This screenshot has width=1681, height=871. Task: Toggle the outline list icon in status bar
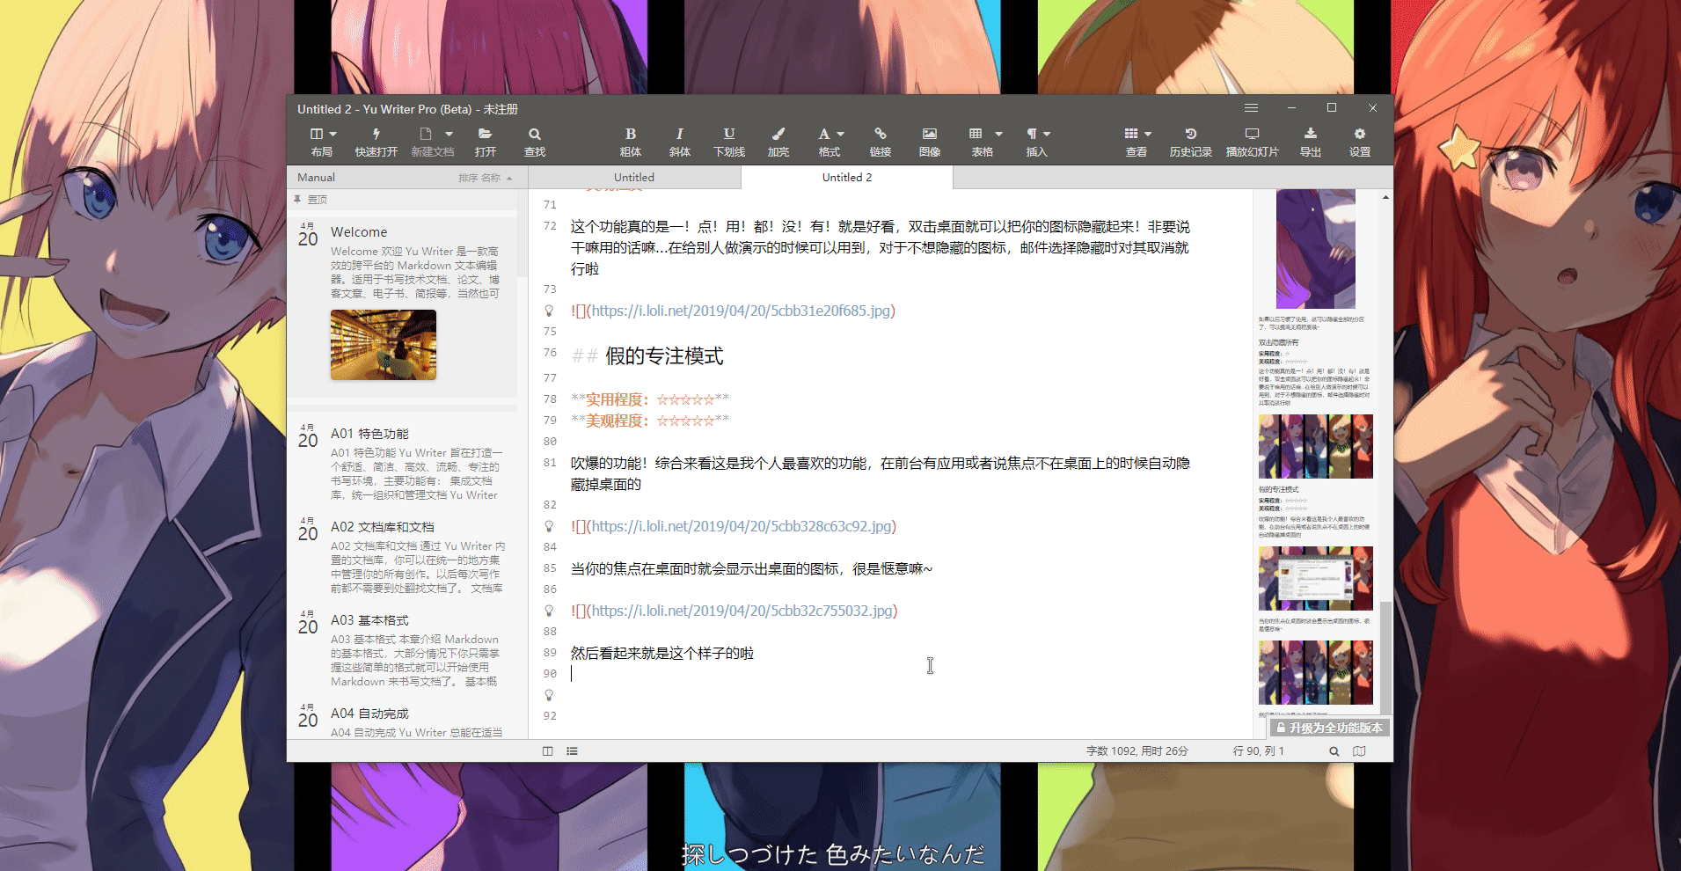(573, 751)
